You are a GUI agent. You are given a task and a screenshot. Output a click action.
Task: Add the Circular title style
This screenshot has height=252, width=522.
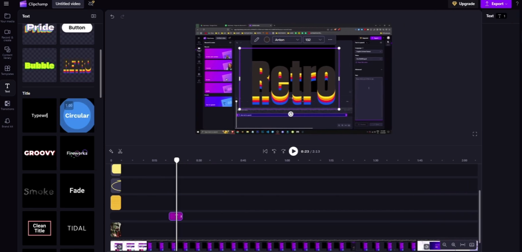coord(77,115)
